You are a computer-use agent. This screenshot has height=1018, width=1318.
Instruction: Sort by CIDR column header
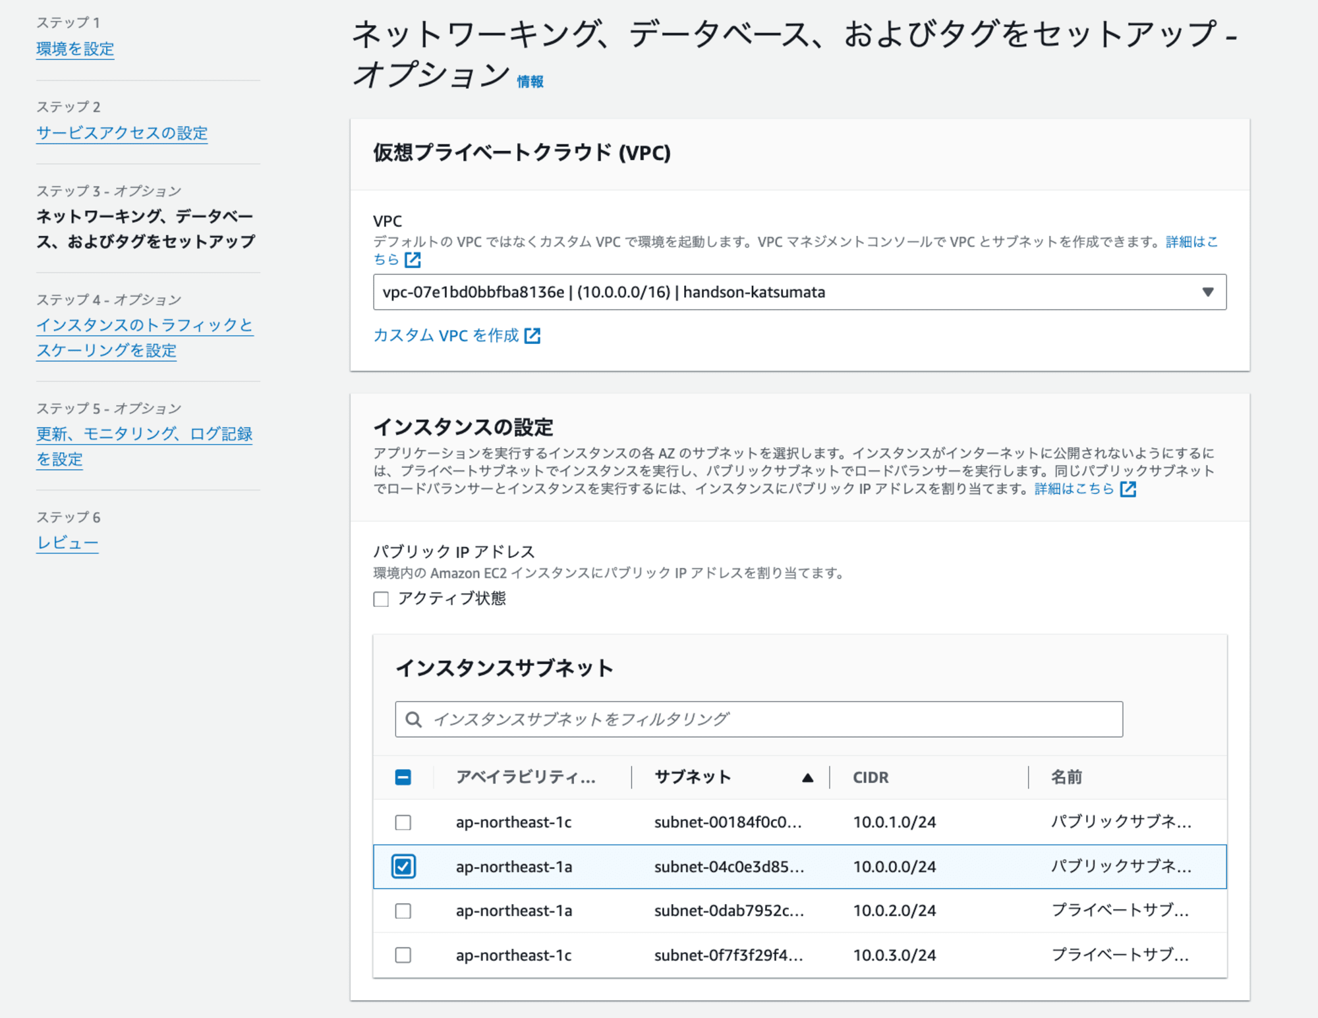[871, 778]
